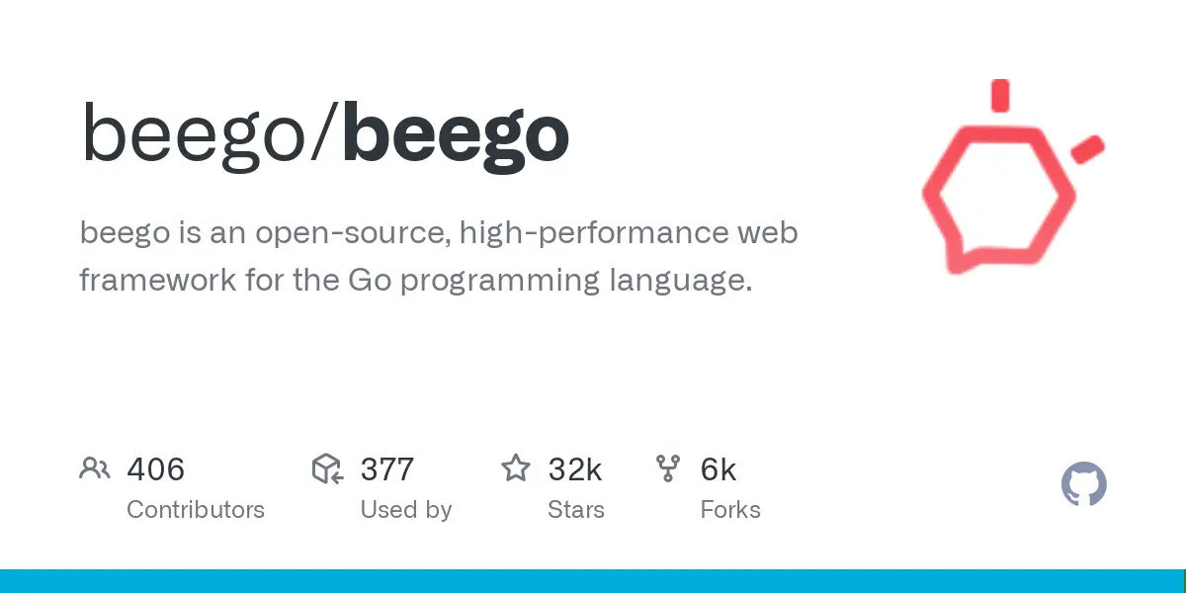The height and width of the screenshot is (593, 1186).
Task: Click the GitHub octocat logo
Action: 1084,485
